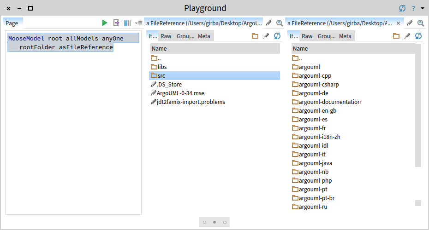Screen dimensions: 429x230
Task: Switch to Raw tab in right pane
Action: pyautogui.click(x=307, y=36)
